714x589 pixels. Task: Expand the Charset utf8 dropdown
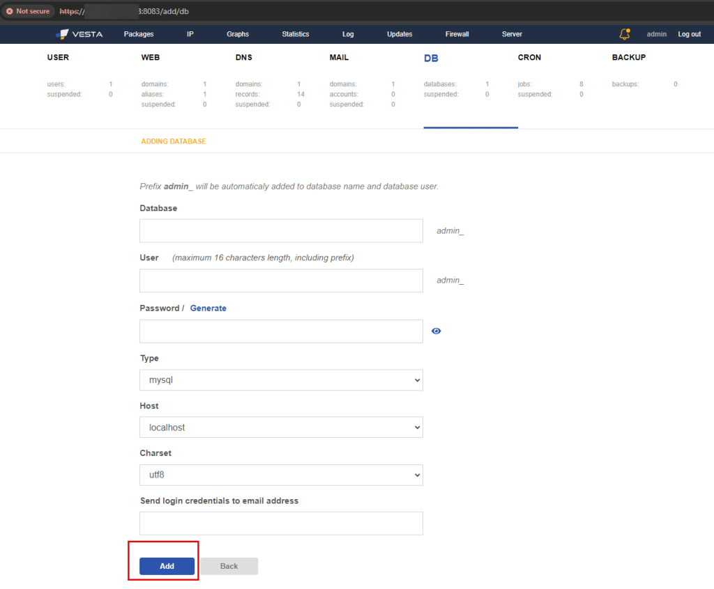(x=281, y=475)
